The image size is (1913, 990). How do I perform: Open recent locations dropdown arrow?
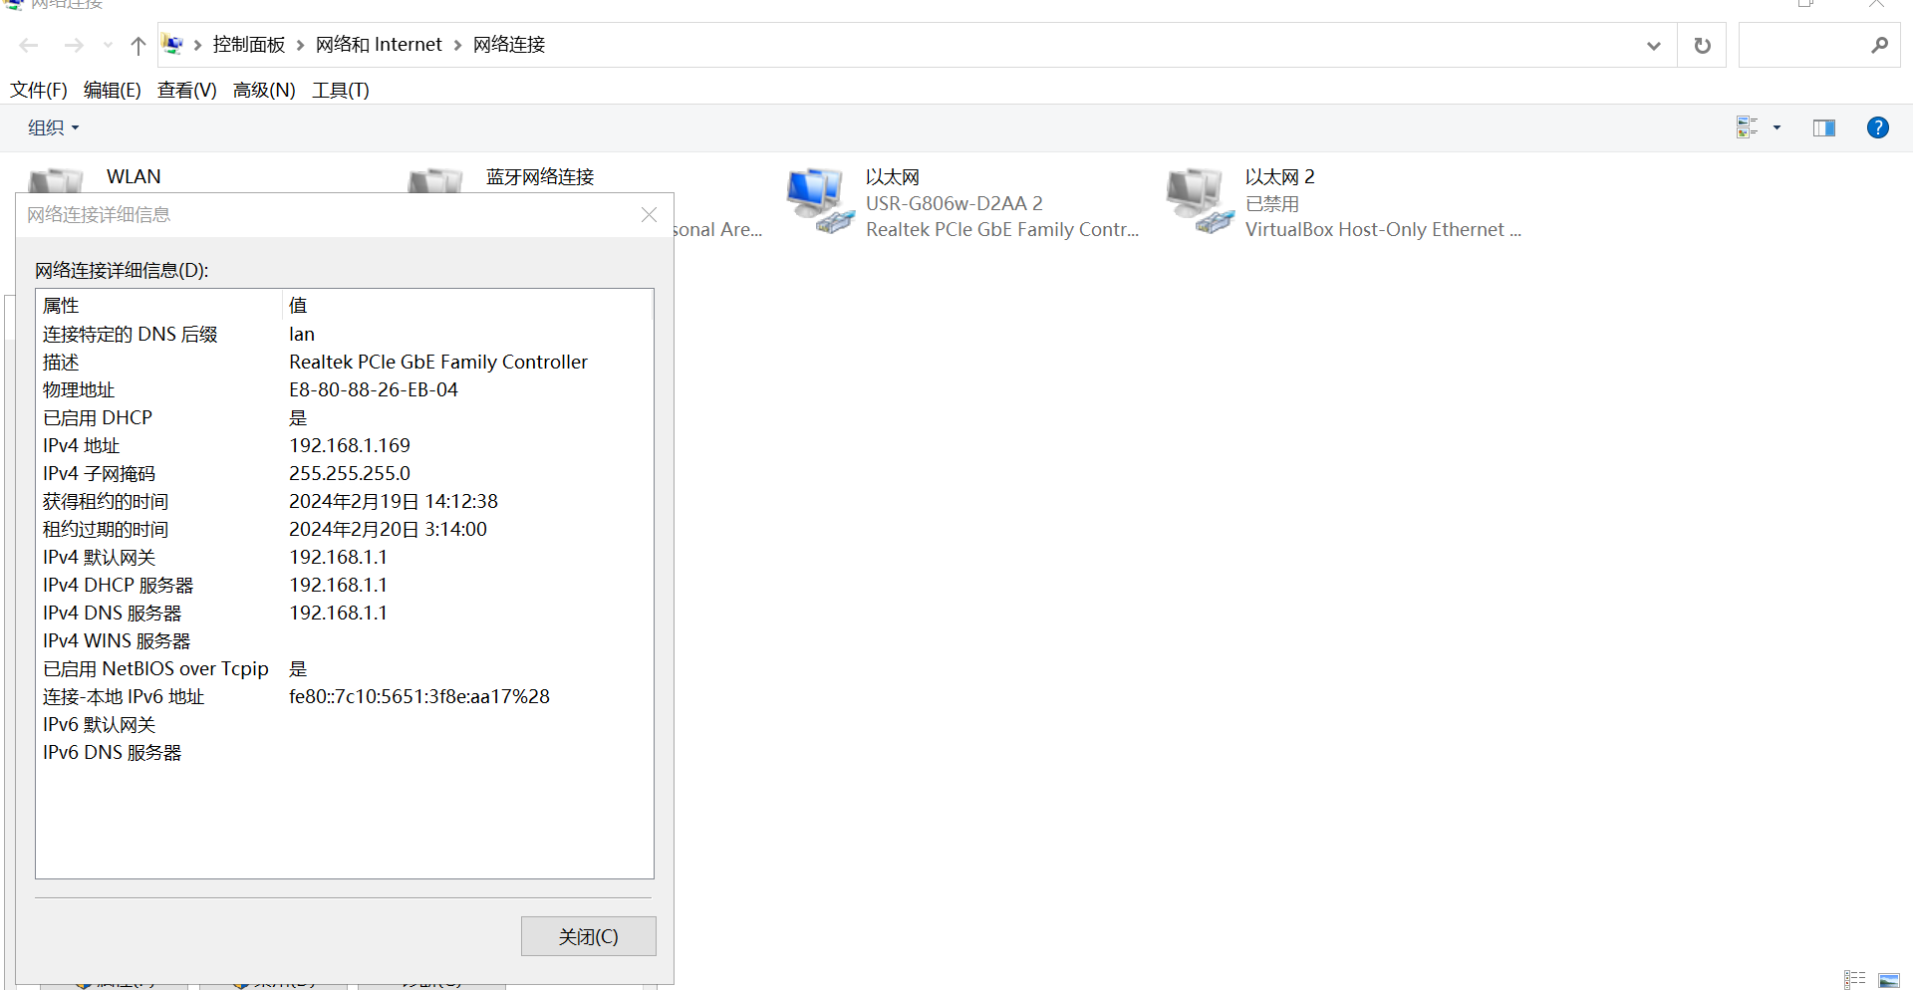pyautogui.click(x=108, y=45)
